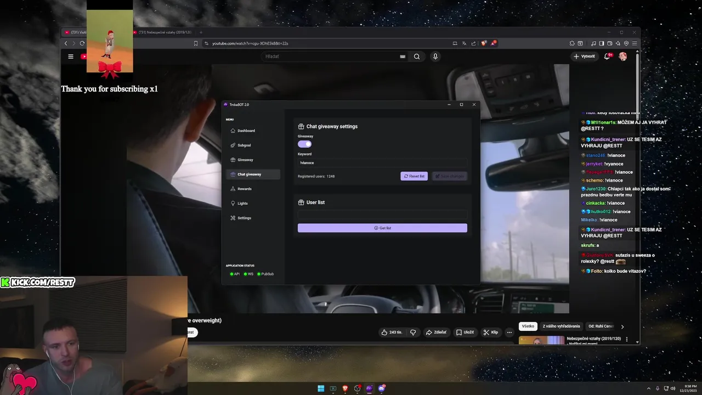Click the Reset list button
The height and width of the screenshot is (395, 702).
414,176
